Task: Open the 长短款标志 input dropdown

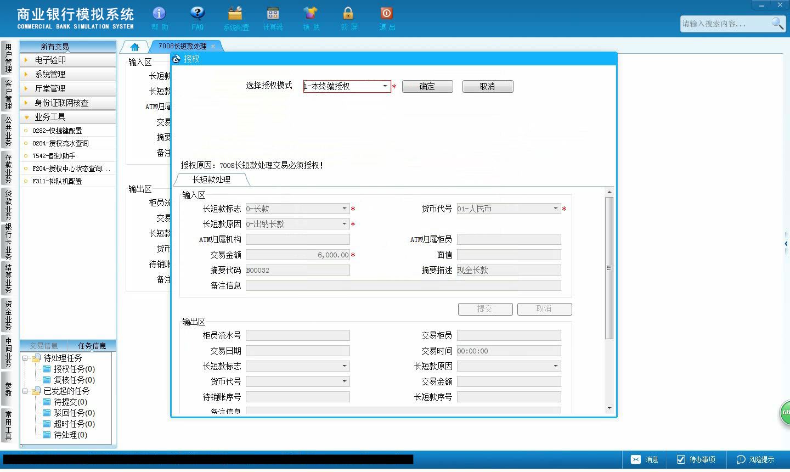Action: point(345,209)
